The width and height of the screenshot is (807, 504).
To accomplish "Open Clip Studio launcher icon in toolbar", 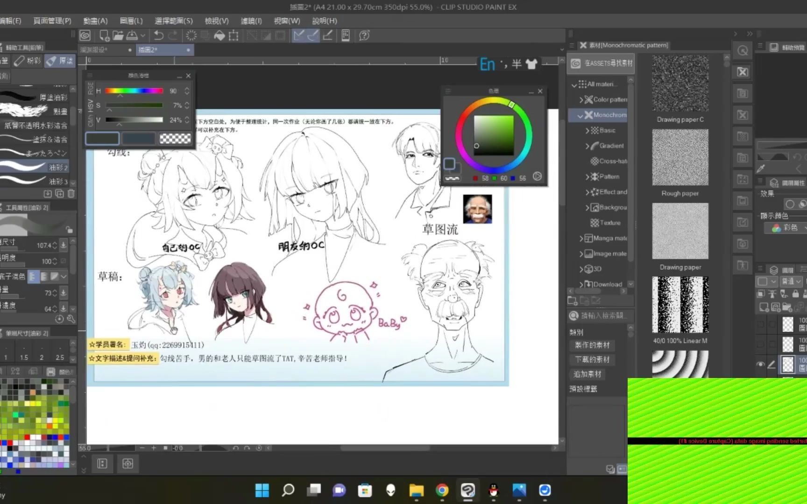I will [85, 35].
